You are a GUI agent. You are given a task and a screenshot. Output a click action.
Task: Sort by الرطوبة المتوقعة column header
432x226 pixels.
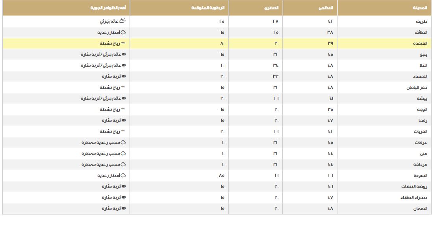coord(211,8)
